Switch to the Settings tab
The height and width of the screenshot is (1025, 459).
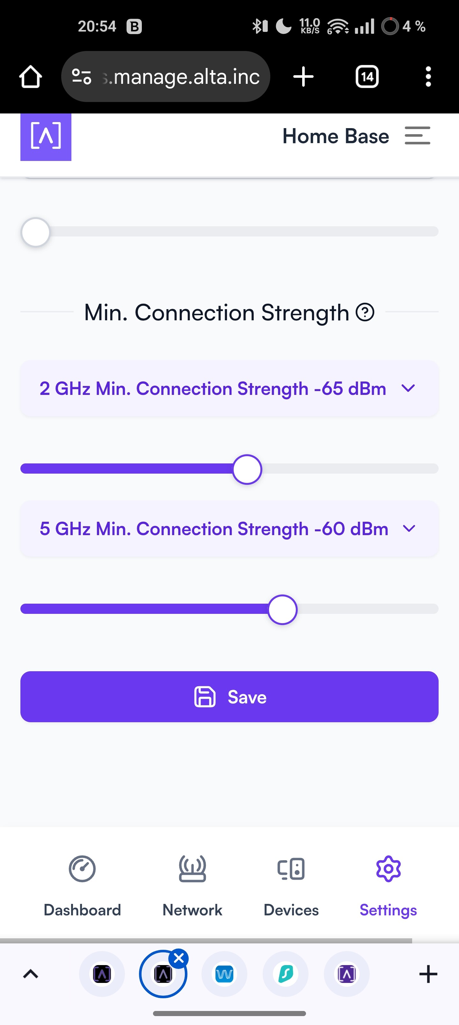pos(388,886)
